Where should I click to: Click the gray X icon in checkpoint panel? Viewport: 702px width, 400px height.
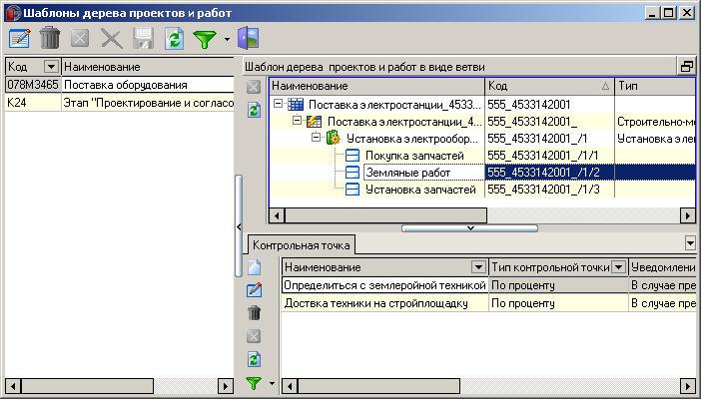[254, 336]
